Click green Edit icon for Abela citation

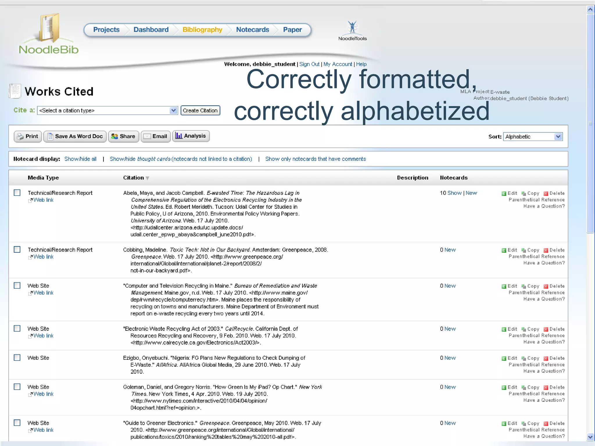pyautogui.click(x=504, y=194)
